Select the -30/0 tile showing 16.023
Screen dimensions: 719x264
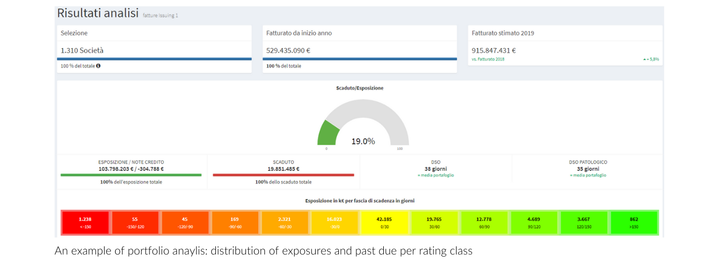tap(335, 223)
